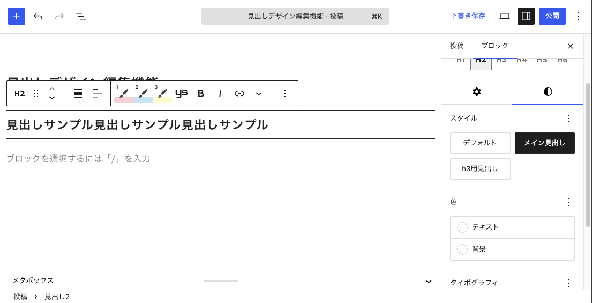Select the メイン見出し style

coord(545,143)
